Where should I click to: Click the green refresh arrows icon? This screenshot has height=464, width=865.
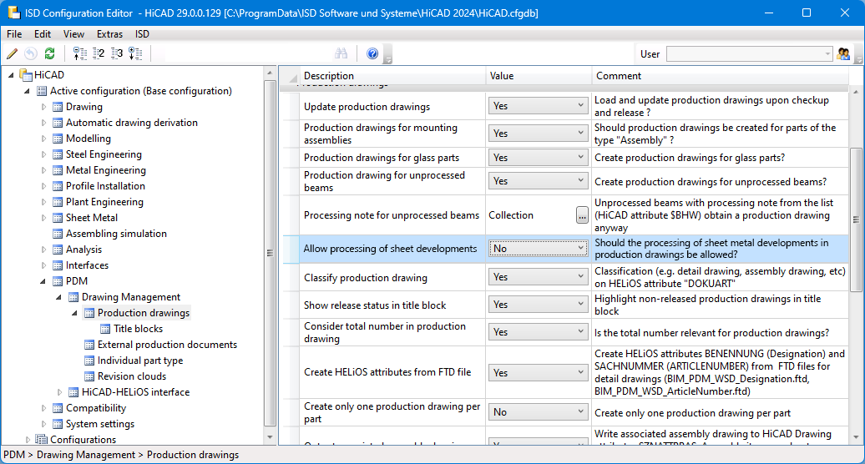pos(49,53)
